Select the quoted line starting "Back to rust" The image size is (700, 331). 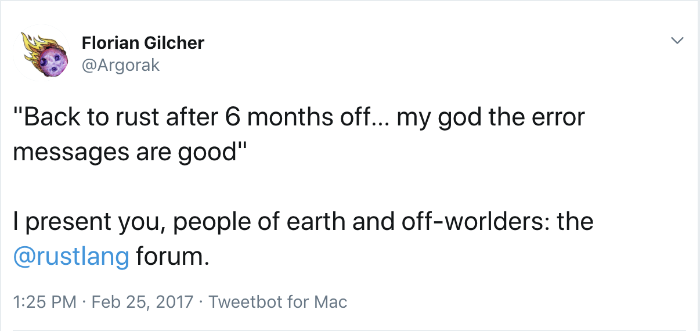coord(299,118)
